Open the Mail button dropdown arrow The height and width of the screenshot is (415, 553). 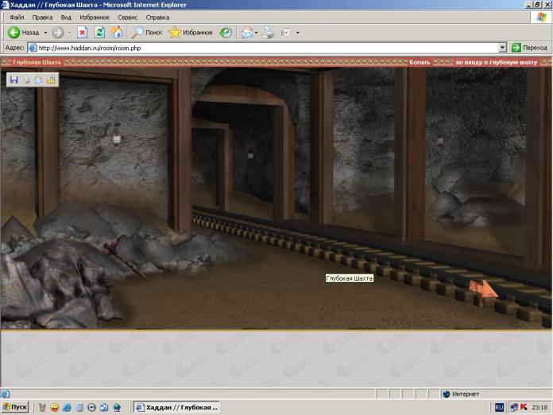[257, 33]
